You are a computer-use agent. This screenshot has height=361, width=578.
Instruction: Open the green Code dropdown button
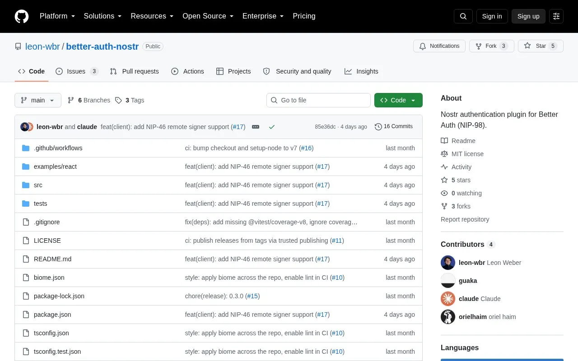pos(398,100)
